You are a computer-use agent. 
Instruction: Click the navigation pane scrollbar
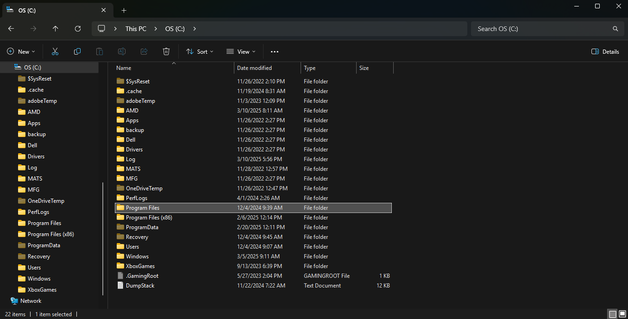[x=103, y=239]
